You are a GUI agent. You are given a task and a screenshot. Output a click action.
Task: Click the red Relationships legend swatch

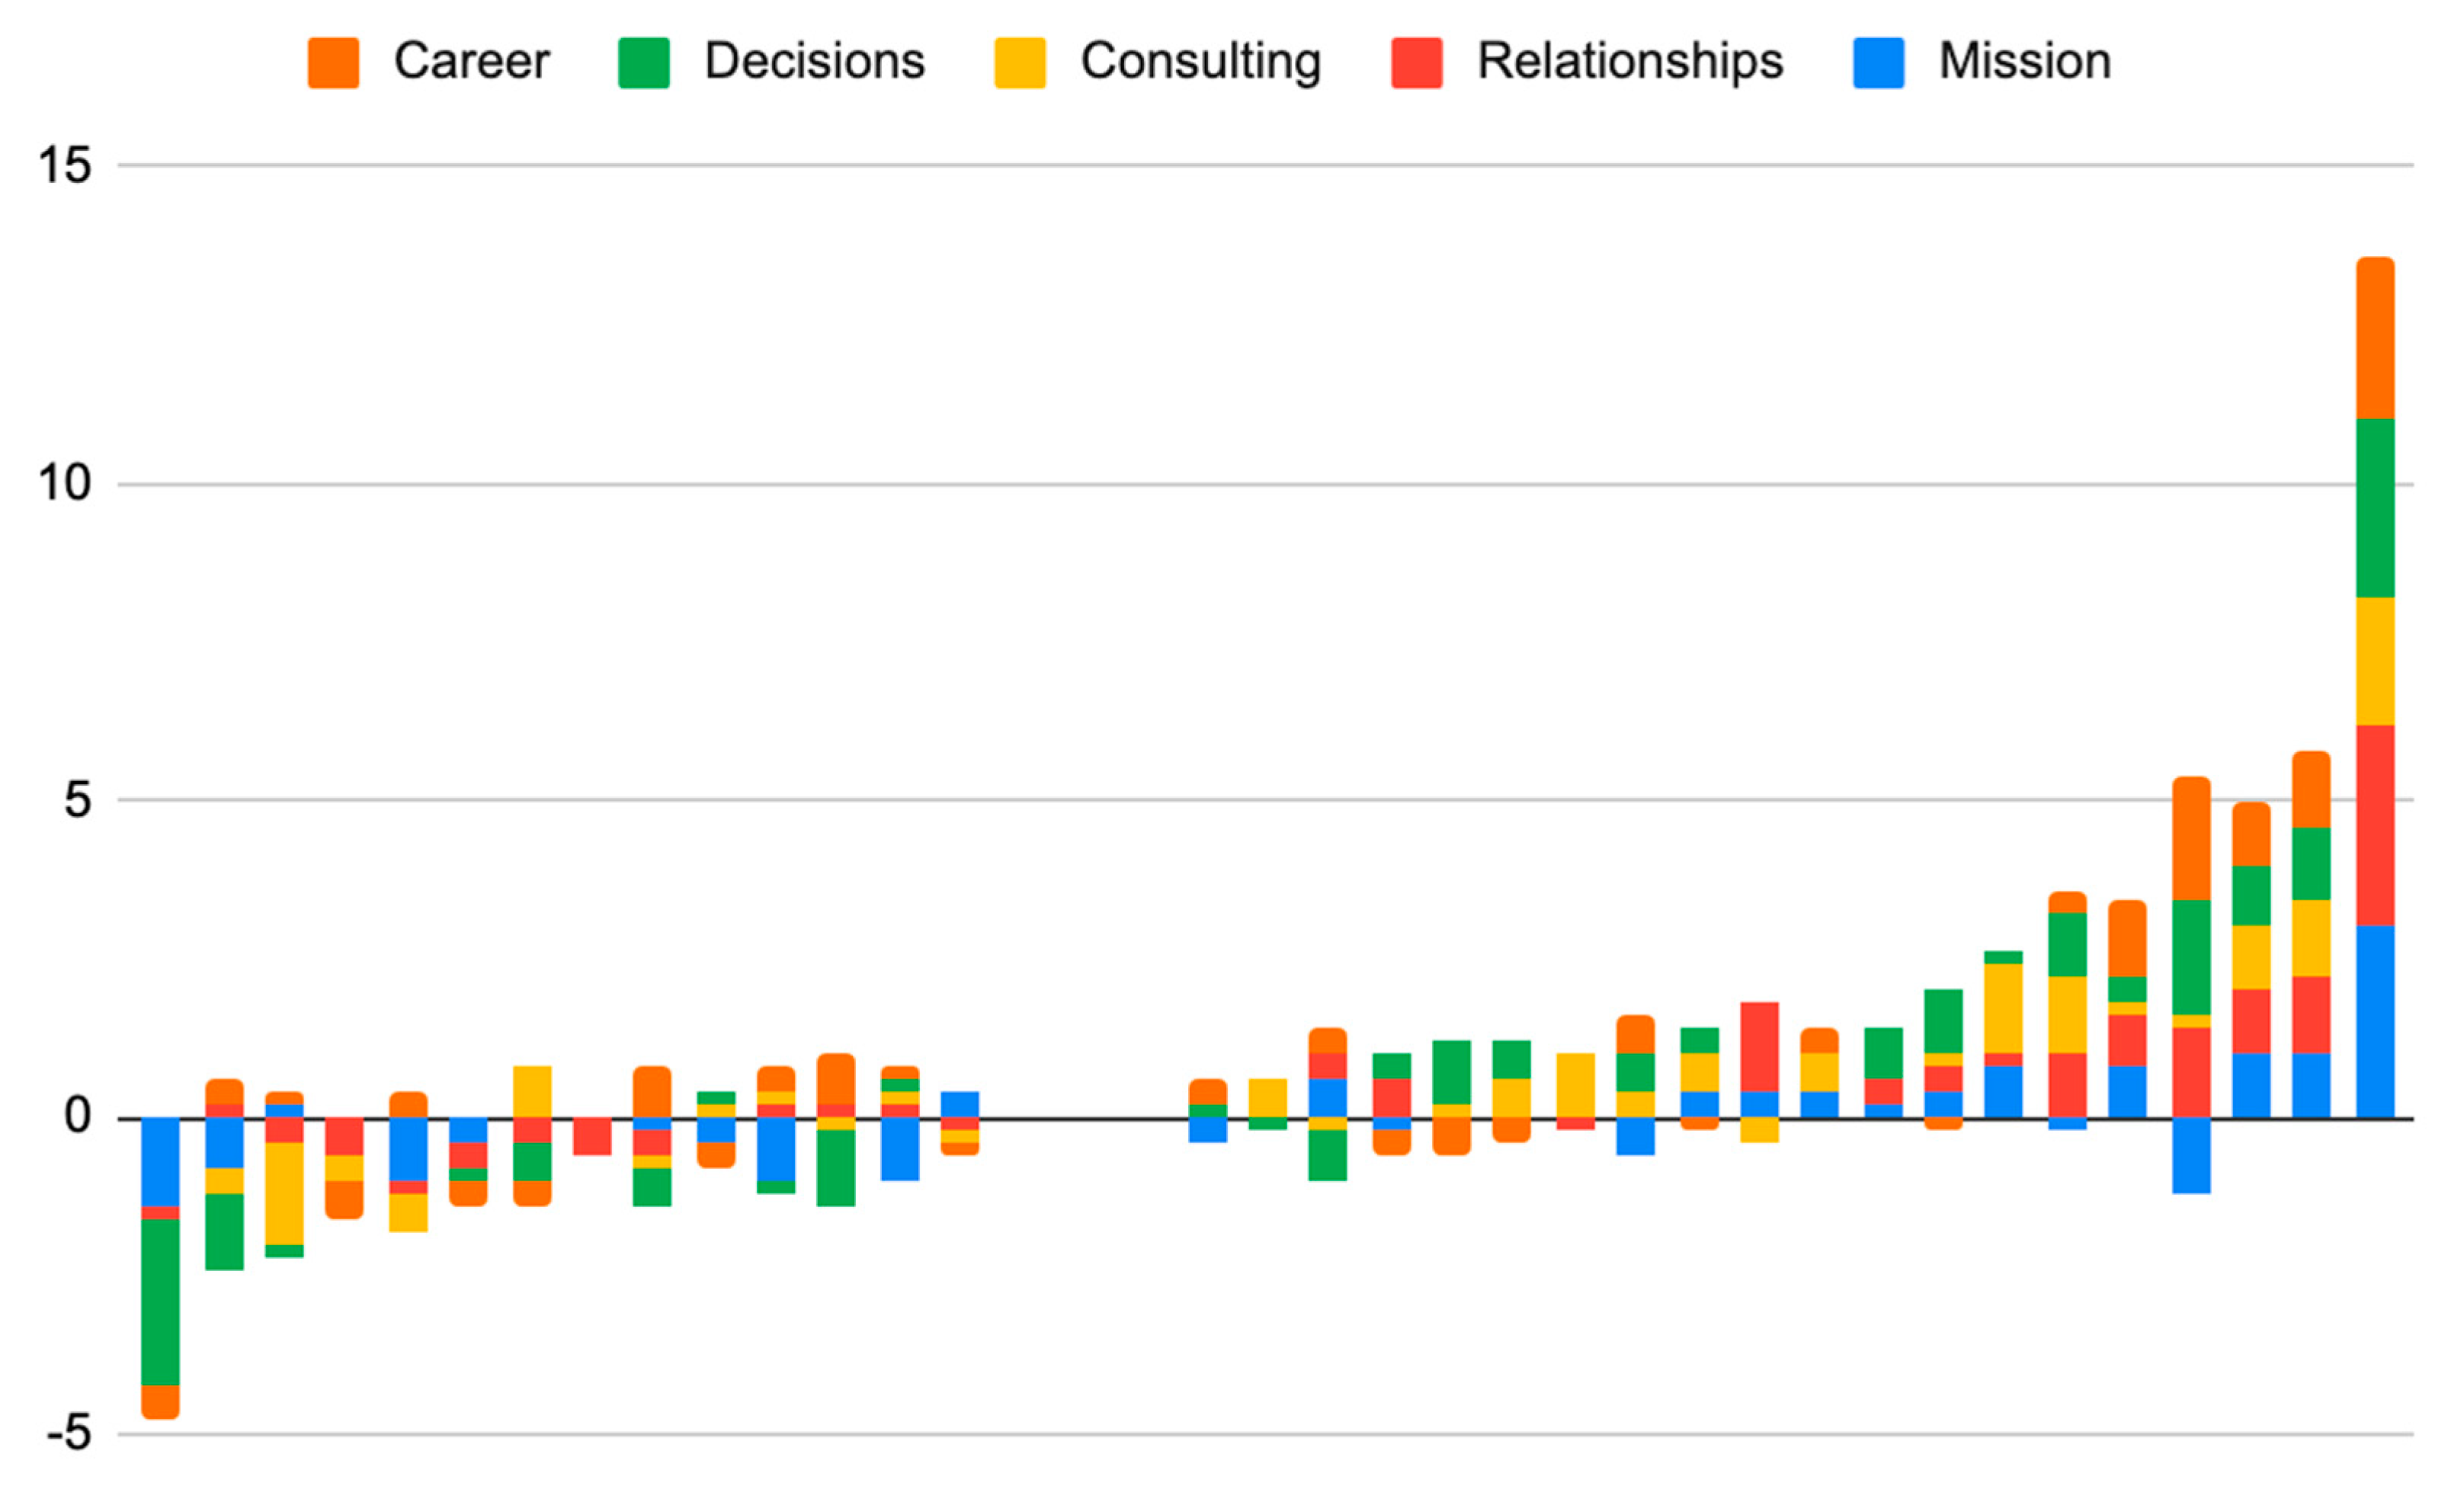pos(1416,63)
